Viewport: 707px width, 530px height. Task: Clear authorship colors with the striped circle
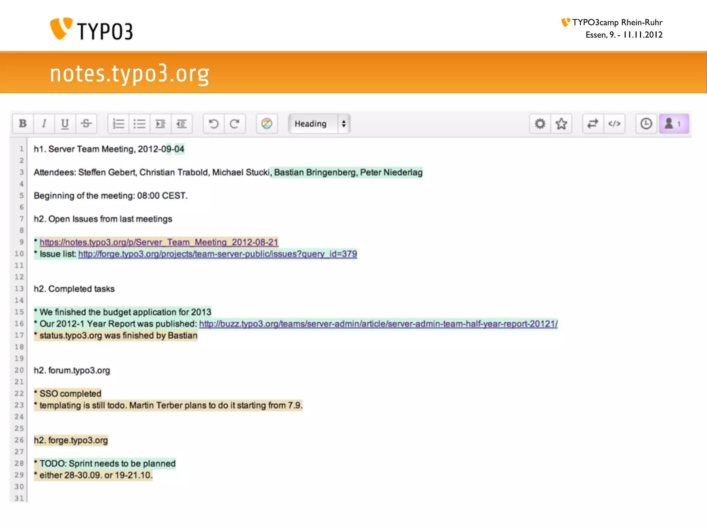(x=267, y=124)
